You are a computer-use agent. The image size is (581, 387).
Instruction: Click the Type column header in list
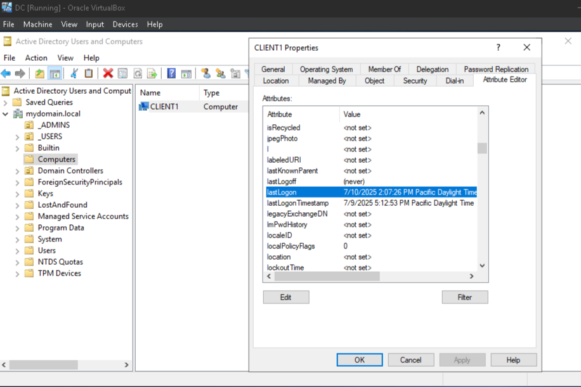(223, 93)
